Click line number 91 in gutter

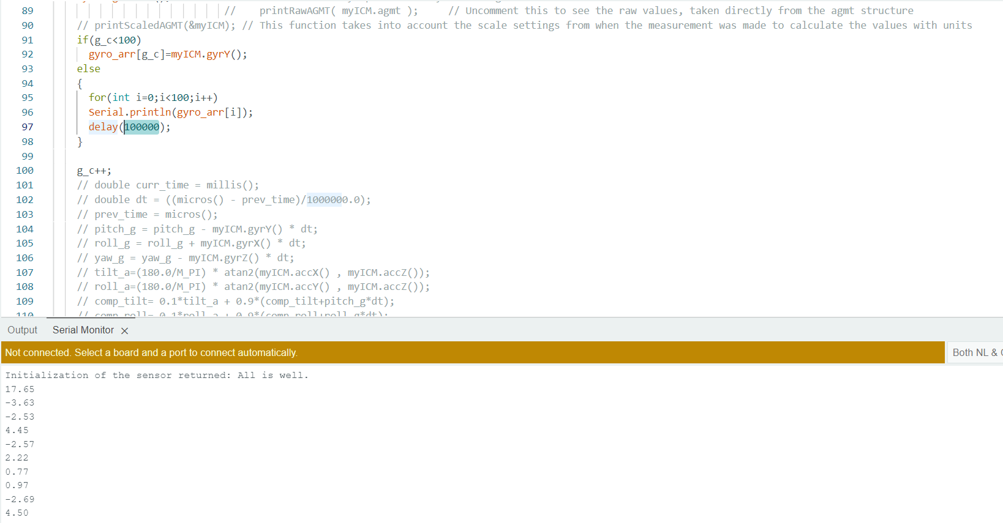(28, 40)
